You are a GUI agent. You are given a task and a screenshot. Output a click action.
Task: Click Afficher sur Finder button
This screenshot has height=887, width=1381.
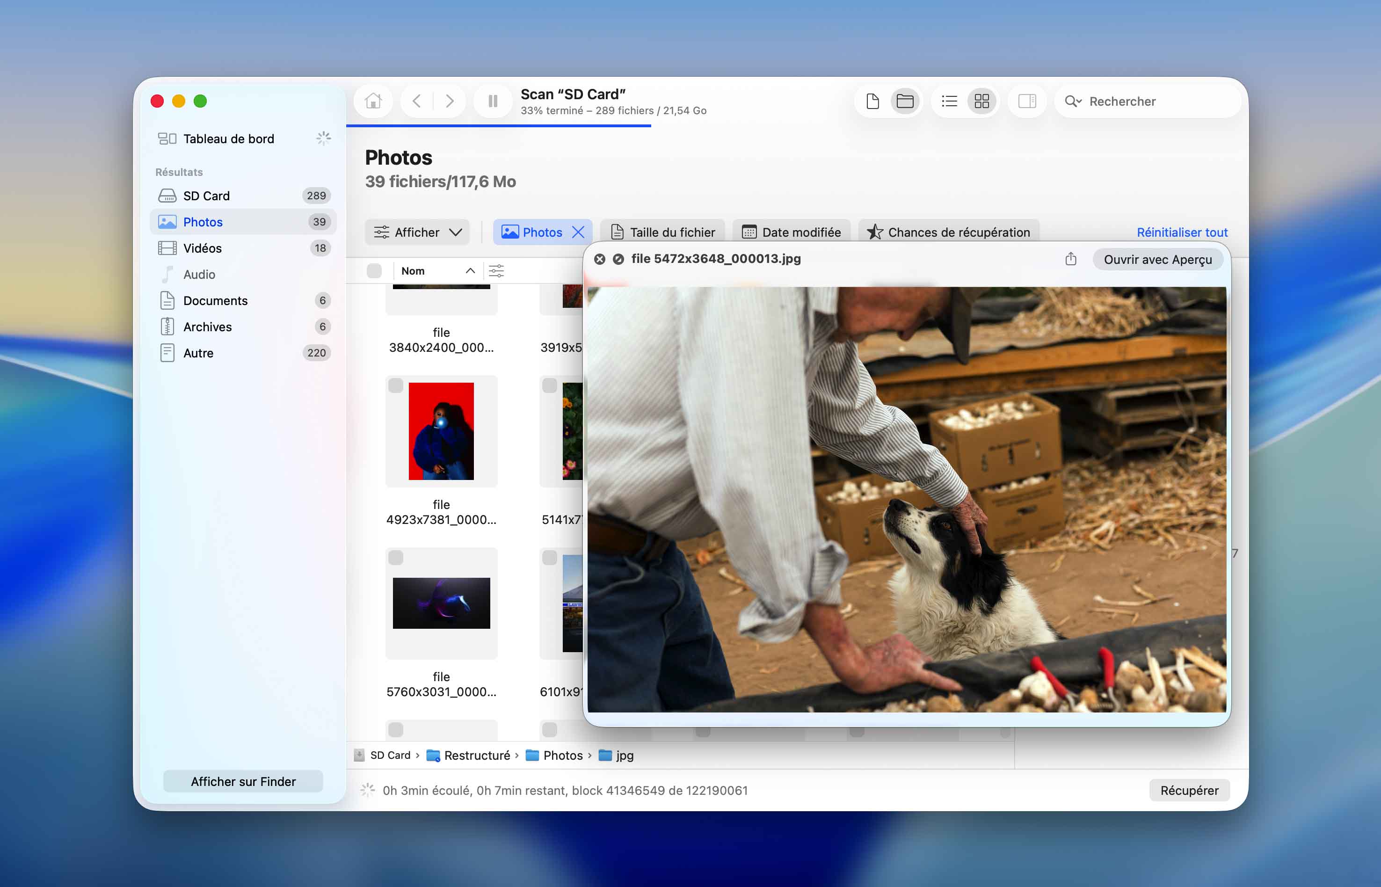[x=243, y=781]
